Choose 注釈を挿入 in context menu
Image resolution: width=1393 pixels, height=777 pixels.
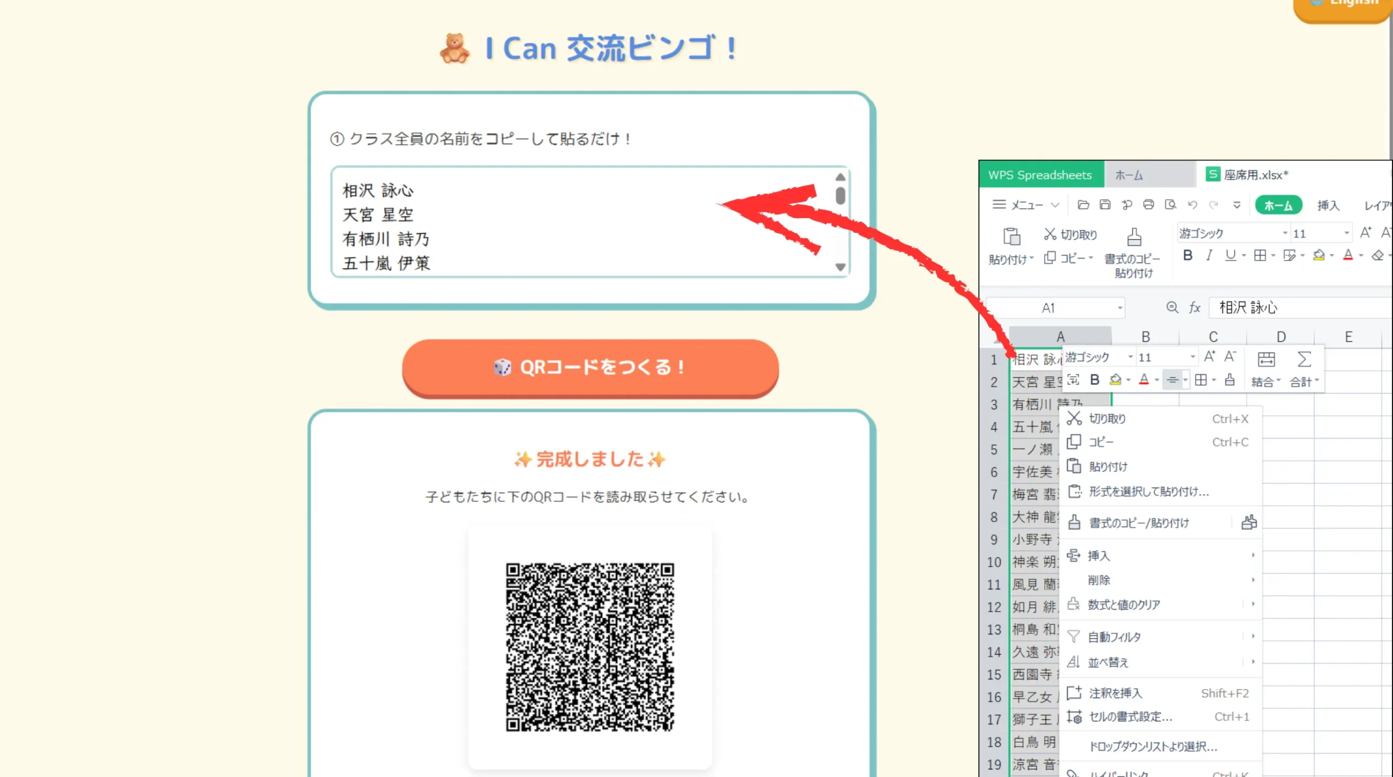[1160, 693]
